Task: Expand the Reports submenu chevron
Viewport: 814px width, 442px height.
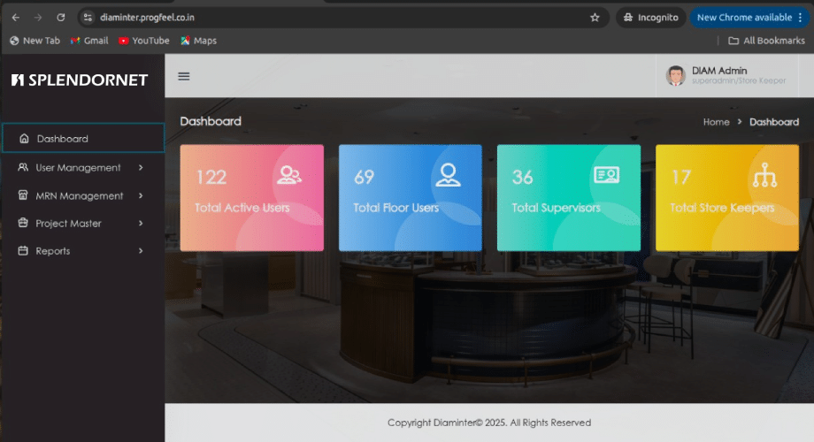Action: coord(141,251)
